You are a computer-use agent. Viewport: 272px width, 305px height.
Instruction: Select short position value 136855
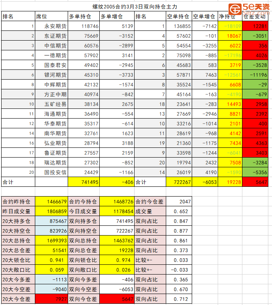179,26
